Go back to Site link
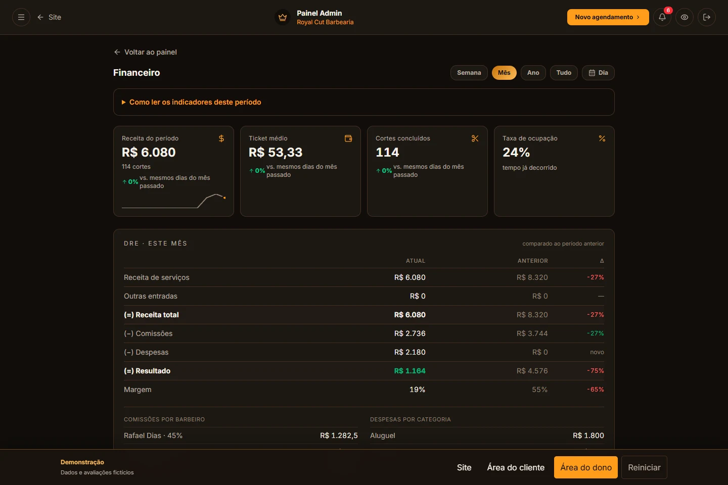Viewport: 728px width, 485px height. coord(49,17)
